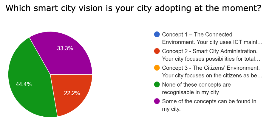This screenshot has width=272, height=122.
Task: Click 'Your city focuses on the citizens as be…' line
Action: pos(212,75)
